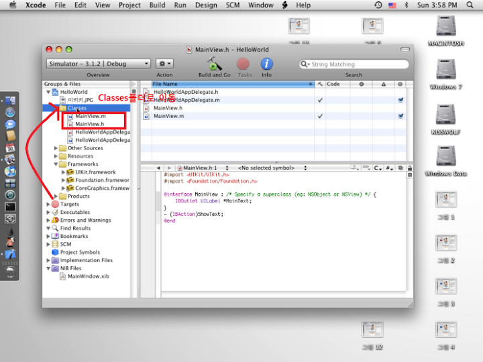The width and height of the screenshot is (483, 362).
Task: Click the String Matching search field
Action: pyautogui.click(x=354, y=64)
